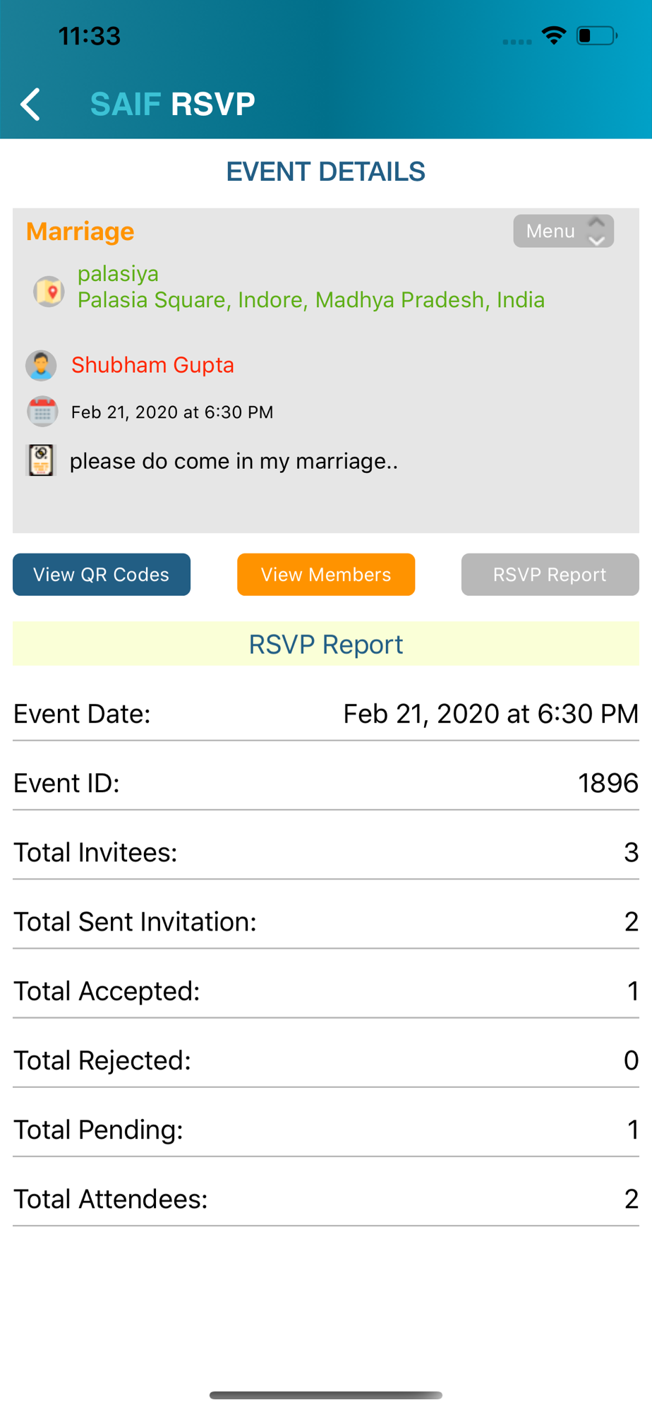Tap the calendar date icon
Viewport: 652px width, 1412px height.
click(42, 412)
